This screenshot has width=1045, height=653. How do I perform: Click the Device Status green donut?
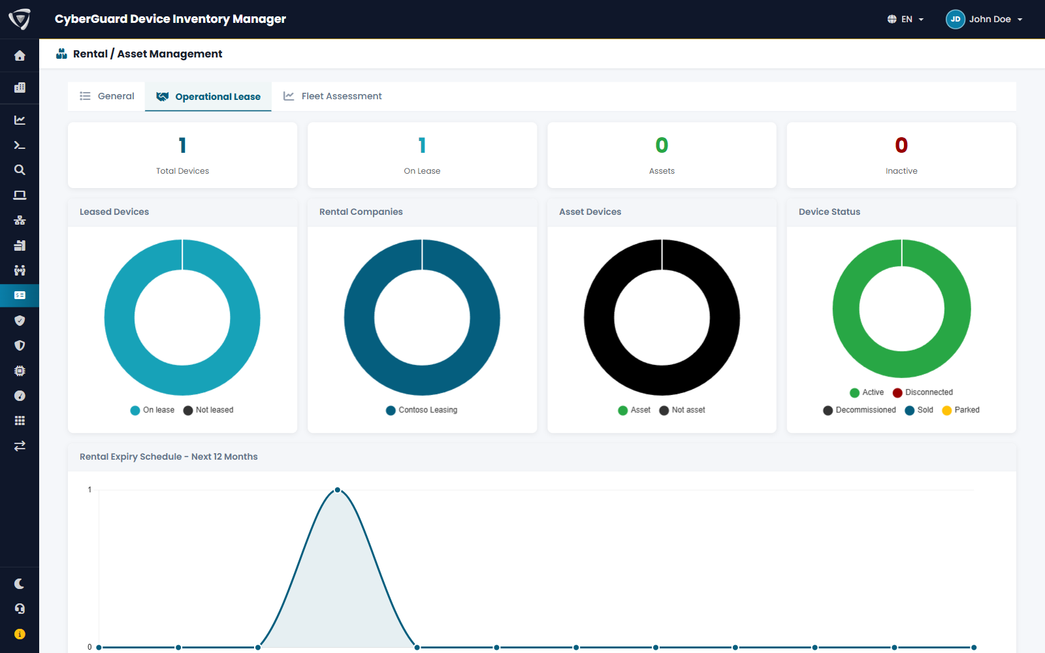901,308
